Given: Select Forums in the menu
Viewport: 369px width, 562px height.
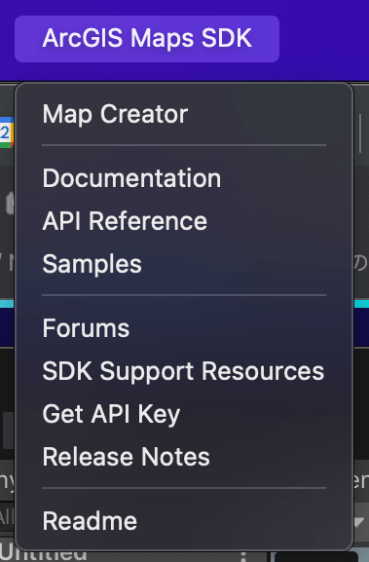Looking at the screenshot, I should click(184, 328).
